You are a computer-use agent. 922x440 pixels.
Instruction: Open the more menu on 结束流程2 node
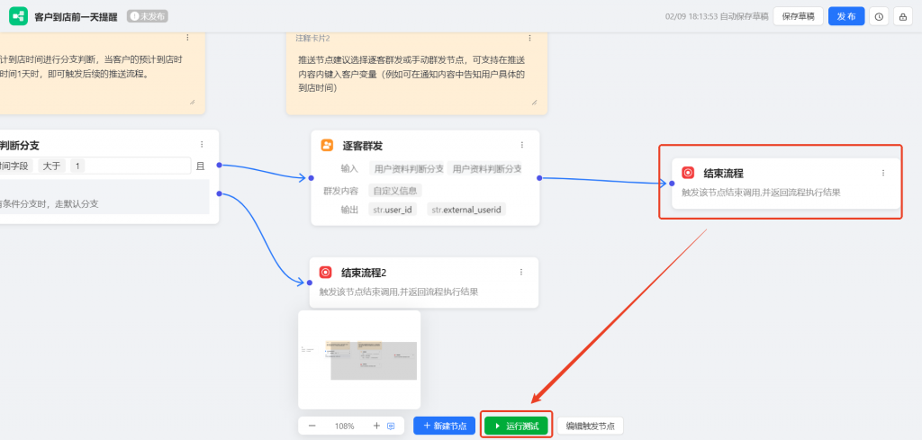pos(521,272)
